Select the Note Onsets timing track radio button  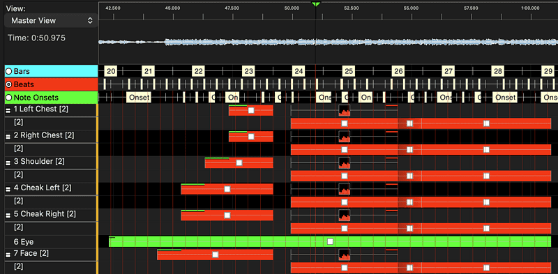[9, 98]
